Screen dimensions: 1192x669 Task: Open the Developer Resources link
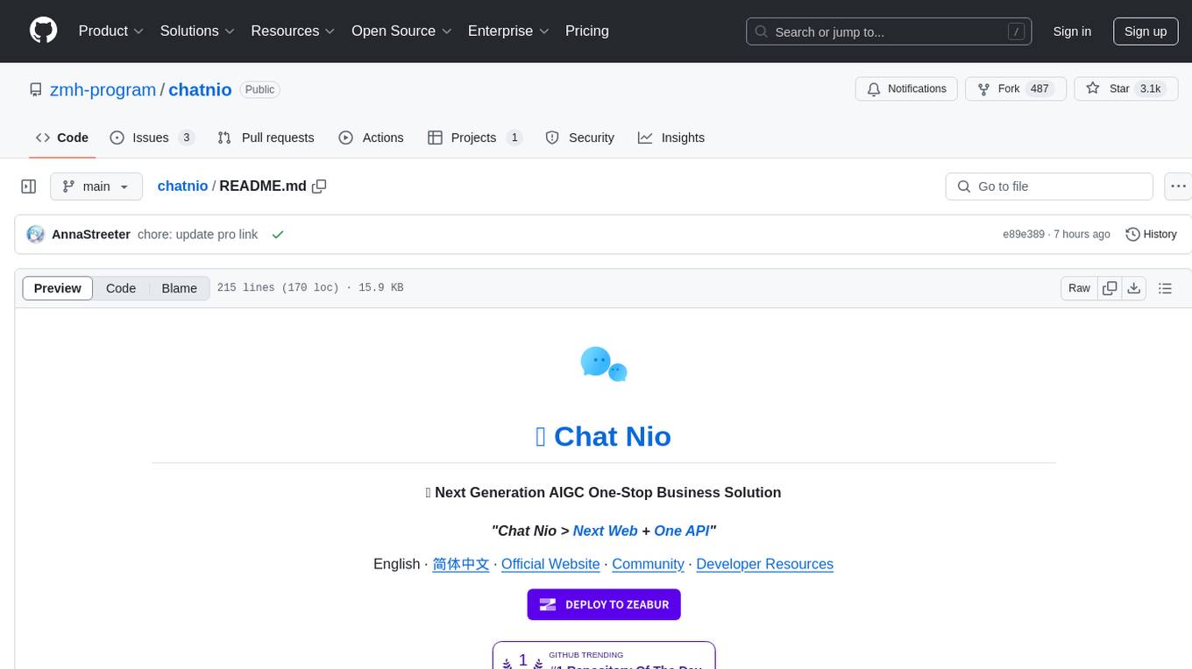(764, 564)
